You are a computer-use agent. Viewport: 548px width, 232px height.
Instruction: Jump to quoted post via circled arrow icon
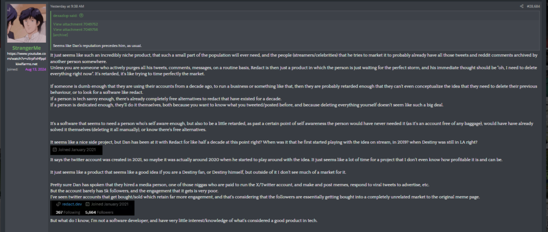[81, 15]
